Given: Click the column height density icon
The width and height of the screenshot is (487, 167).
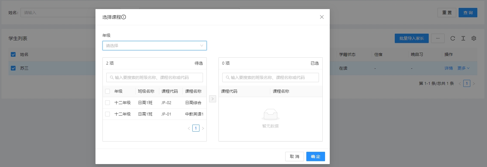Looking at the screenshot, I should click(x=463, y=38).
